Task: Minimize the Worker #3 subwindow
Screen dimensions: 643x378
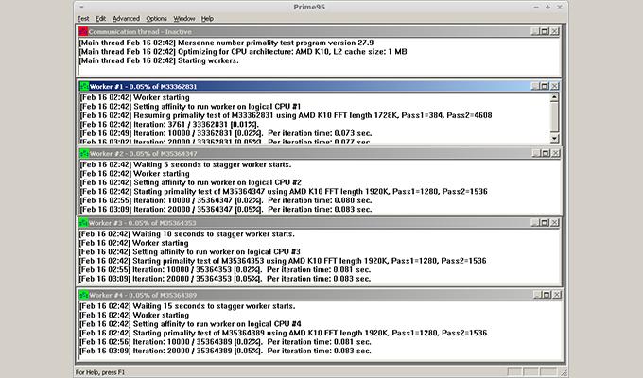Action: point(535,222)
